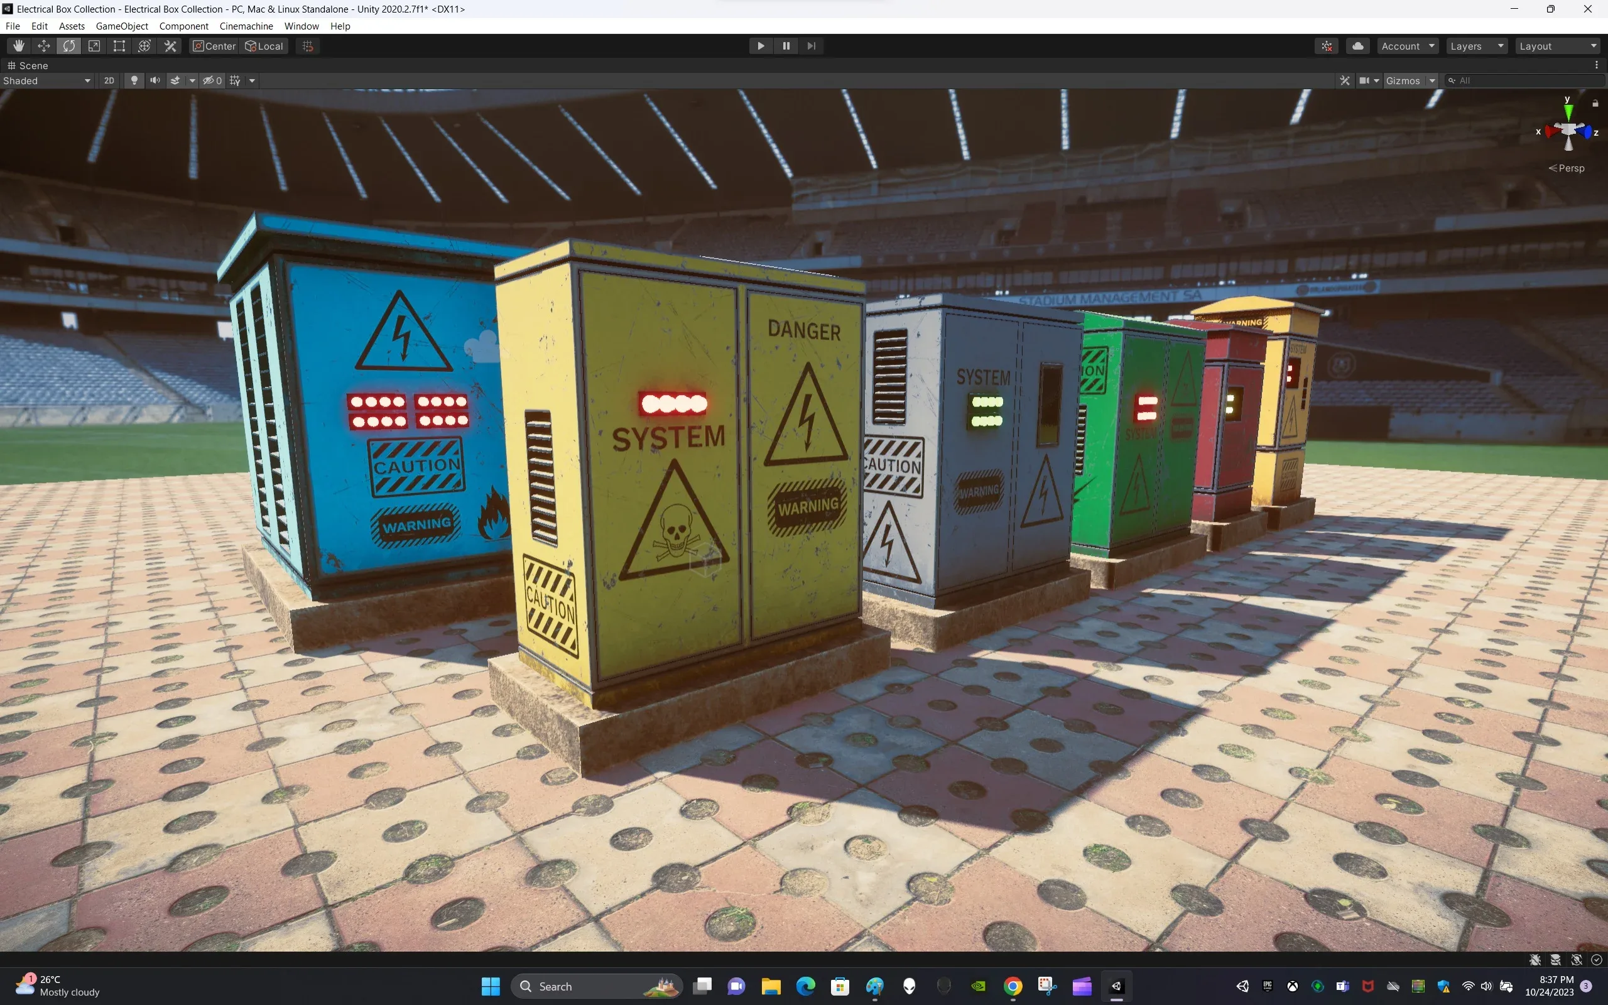This screenshot has height=1005, width=1608.
Task: Click the activity progress checkmark icon
Action: coord(1597,959)
